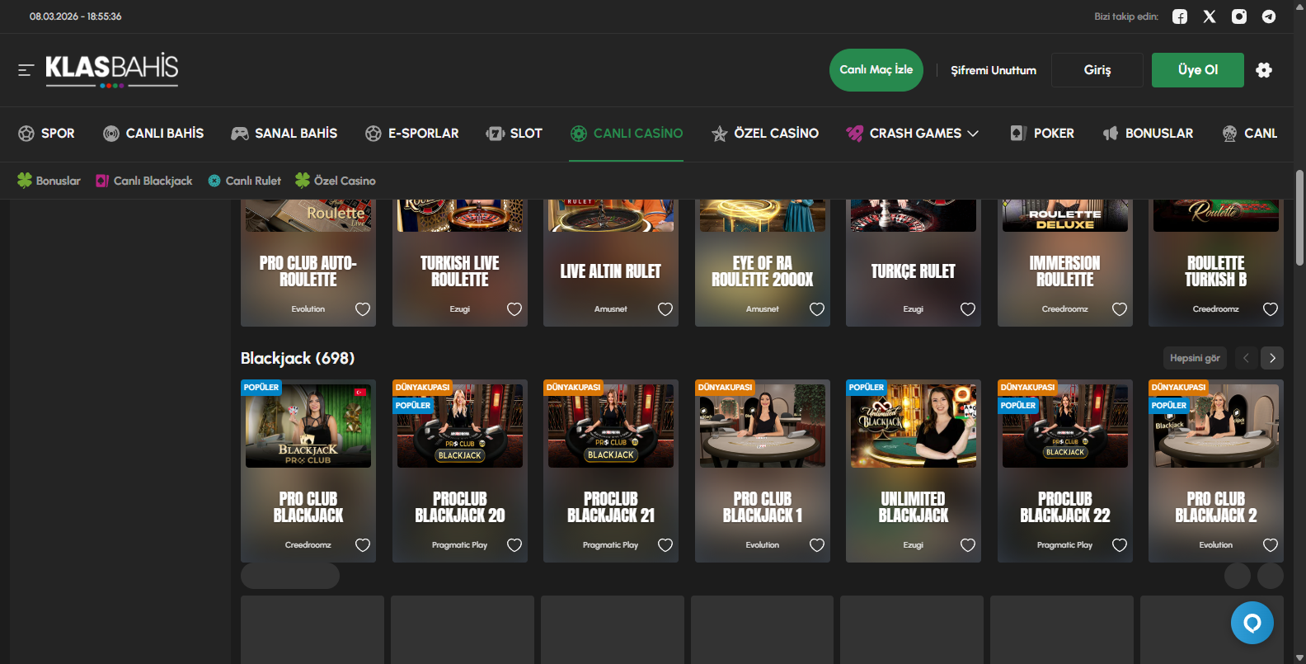Favorite Pro Club Auto-Roulette with heart
Viewport: 1306px width, 664px height.
(x=363, y=309)
